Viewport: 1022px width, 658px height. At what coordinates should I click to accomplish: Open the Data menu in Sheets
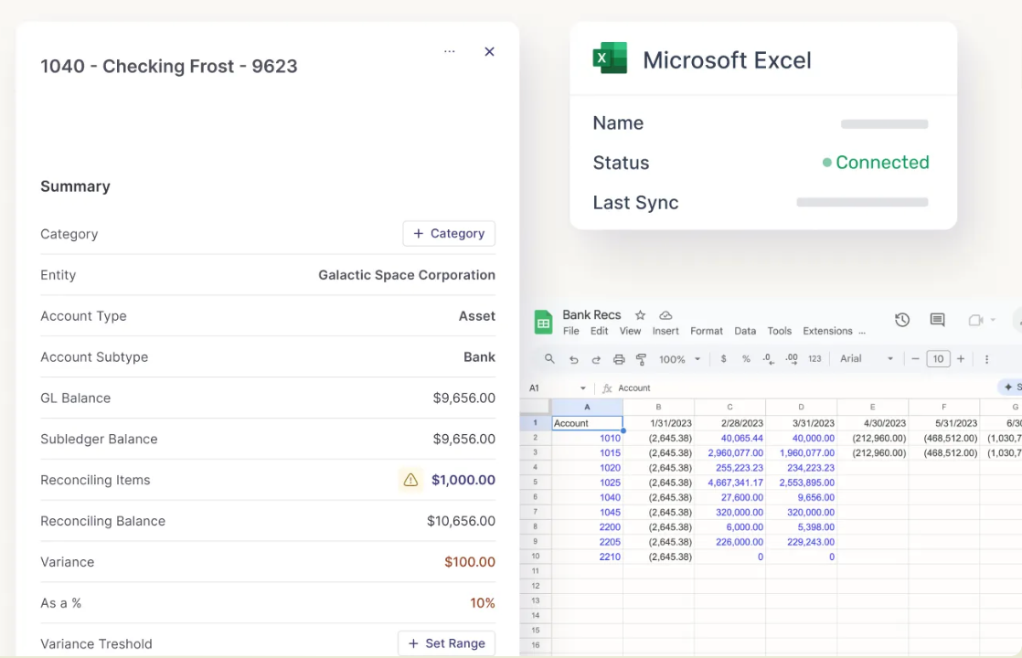(x=745, y=331)
